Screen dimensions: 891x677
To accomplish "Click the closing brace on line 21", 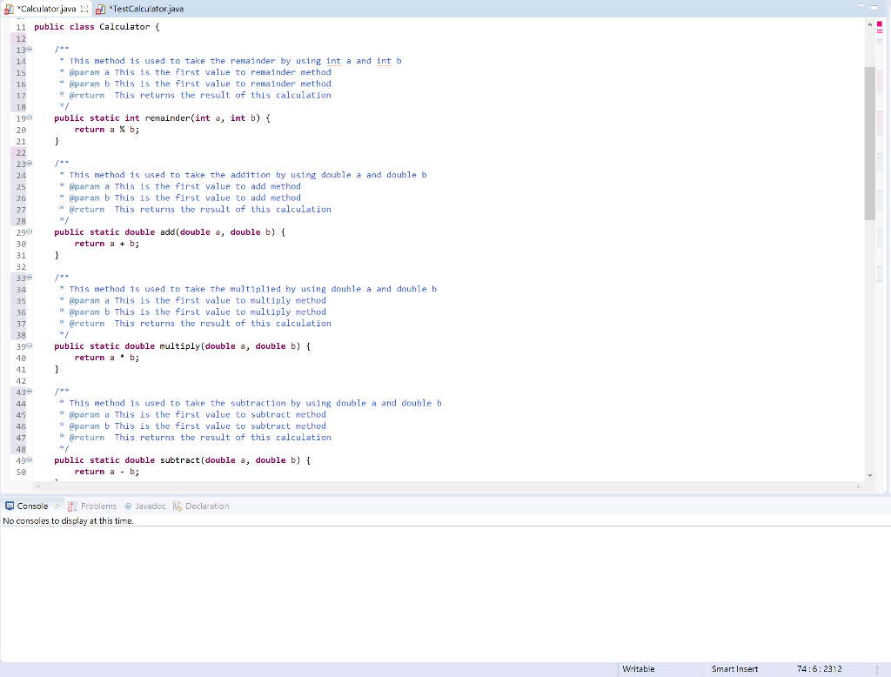I will coord(57,141).
